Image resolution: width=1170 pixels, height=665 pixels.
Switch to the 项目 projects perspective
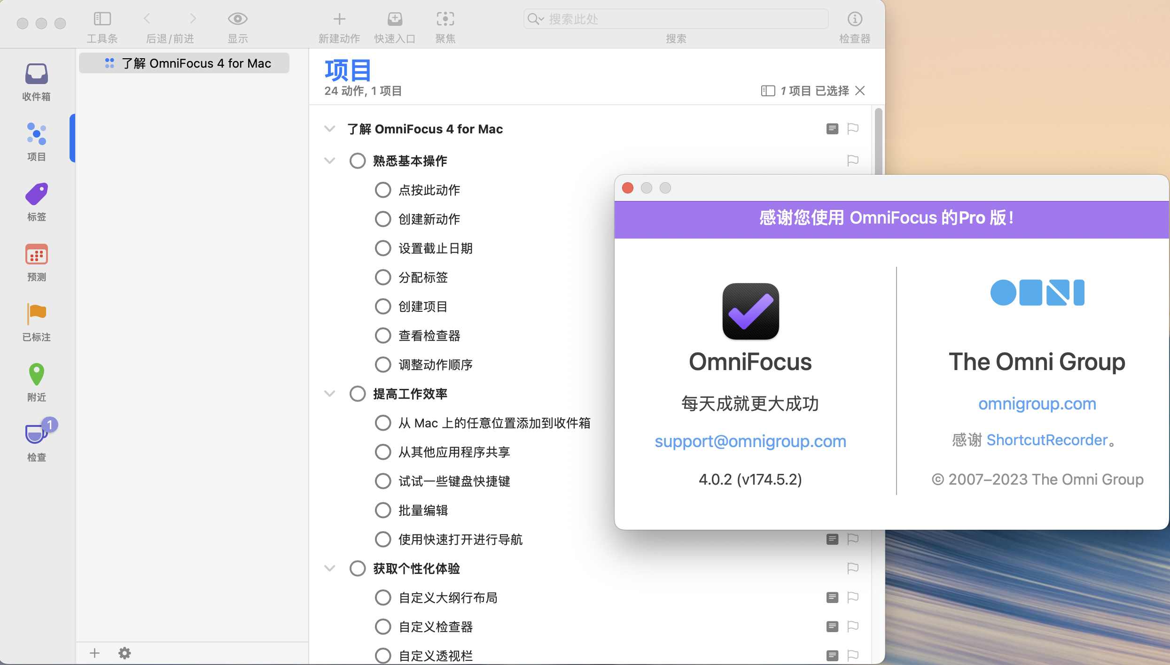click(x=37, y=142)
